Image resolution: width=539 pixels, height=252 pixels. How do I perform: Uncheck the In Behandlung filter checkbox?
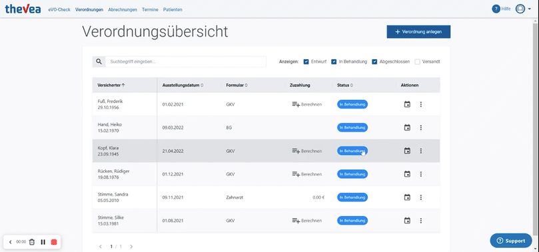[x=334, y=62]
